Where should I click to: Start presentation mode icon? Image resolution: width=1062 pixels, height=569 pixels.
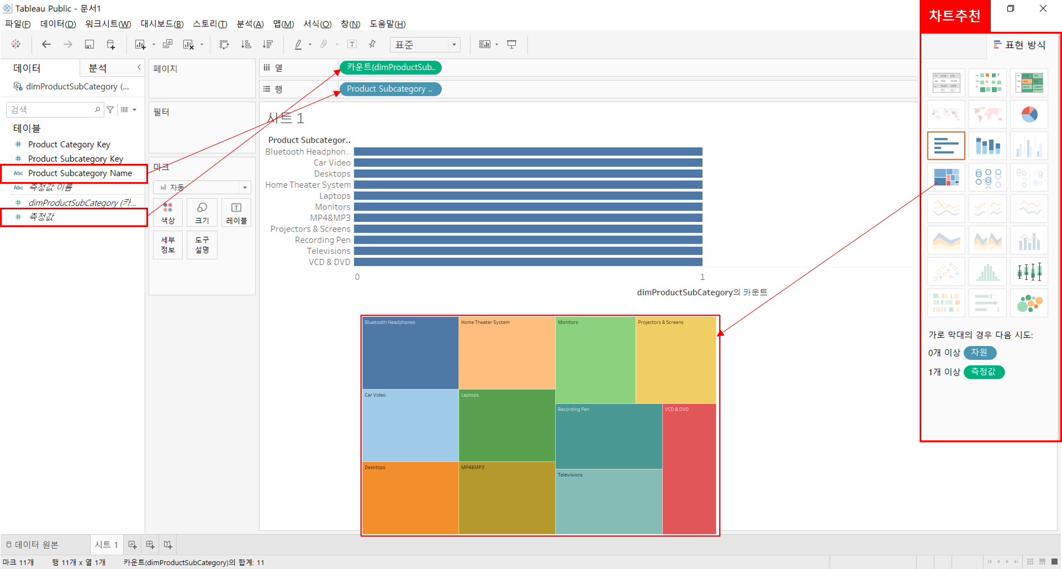(512, 44)
